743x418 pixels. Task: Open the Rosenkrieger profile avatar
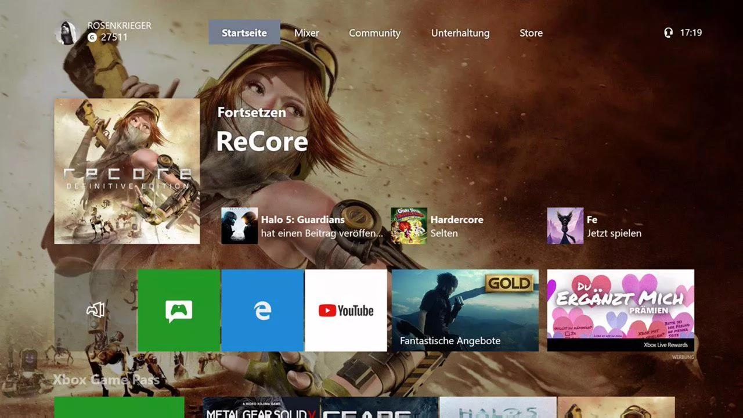(x=67, y=32)
